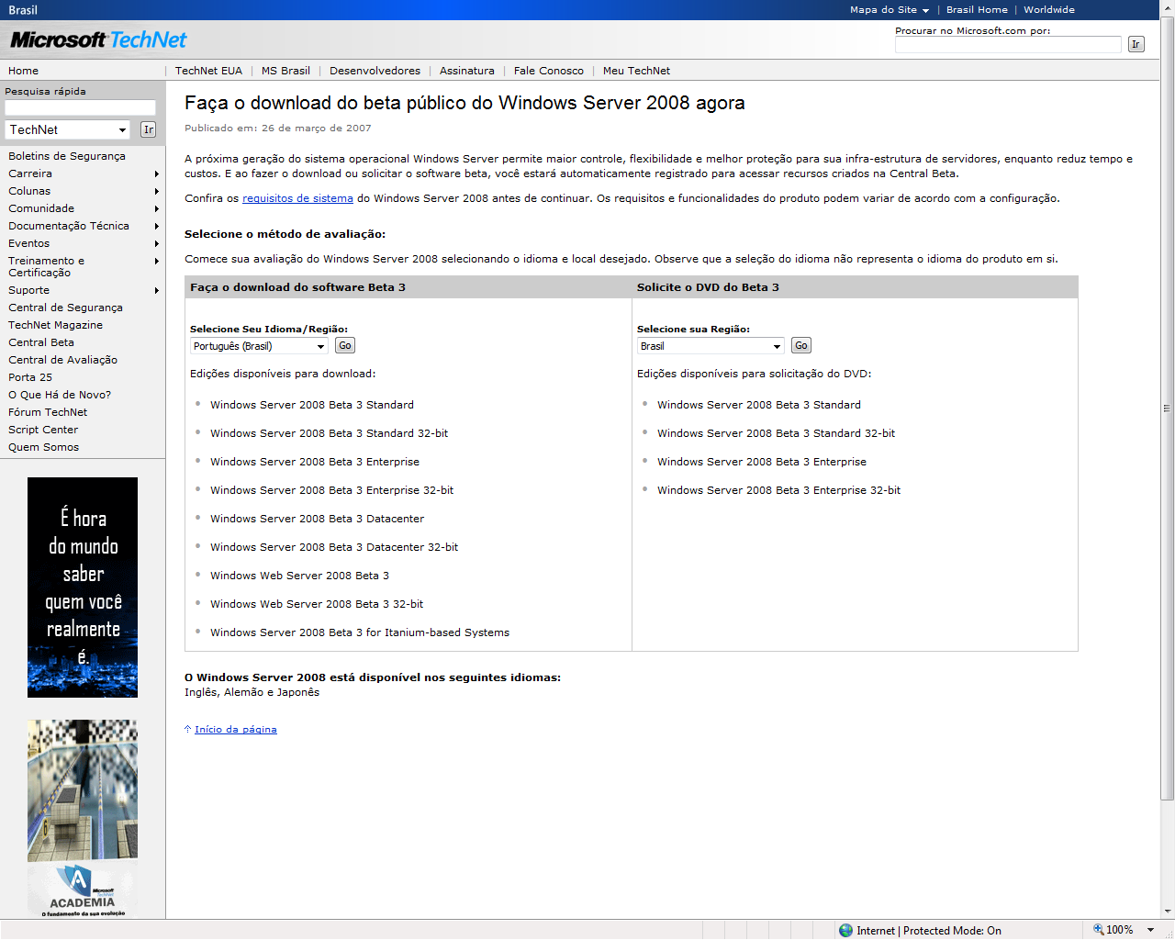Viewport: 1175px width, 940px height.
Task: Select Windows Web Server 2008 Beta 3 32-bit
Action: pos(317,604)
